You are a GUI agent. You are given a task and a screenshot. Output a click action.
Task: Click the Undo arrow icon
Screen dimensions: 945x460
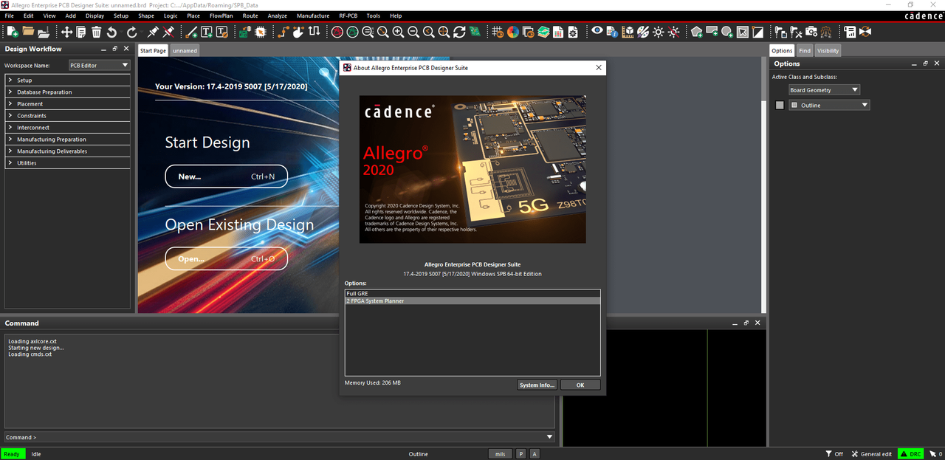[x=112, y=32]
